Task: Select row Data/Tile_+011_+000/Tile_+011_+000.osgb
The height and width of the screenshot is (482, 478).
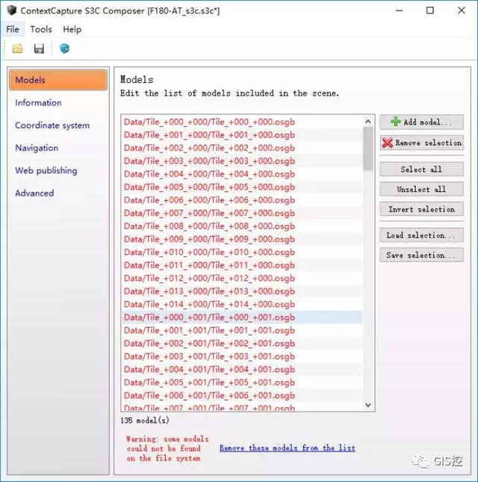Action: [242, 265]
